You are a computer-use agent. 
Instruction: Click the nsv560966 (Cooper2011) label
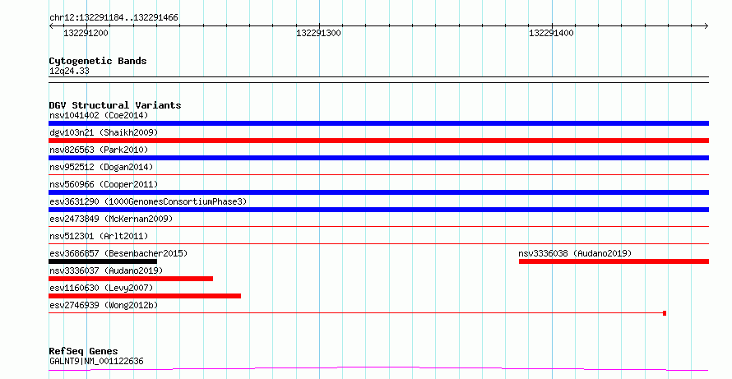(x=104, y=184)
